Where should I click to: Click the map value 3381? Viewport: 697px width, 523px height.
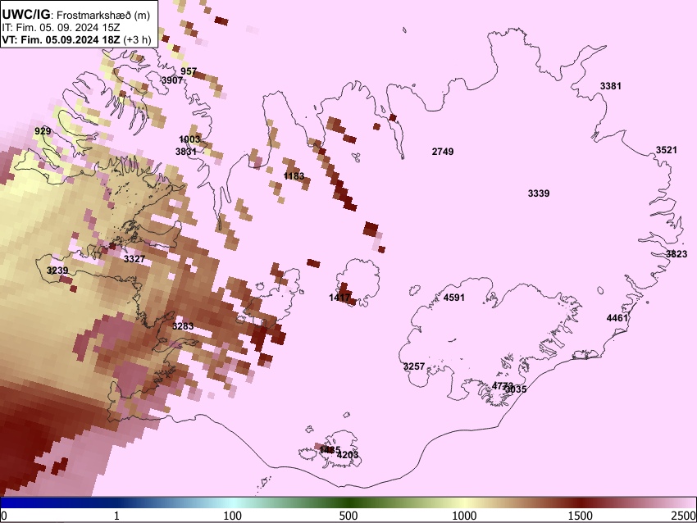pos(611,86)
